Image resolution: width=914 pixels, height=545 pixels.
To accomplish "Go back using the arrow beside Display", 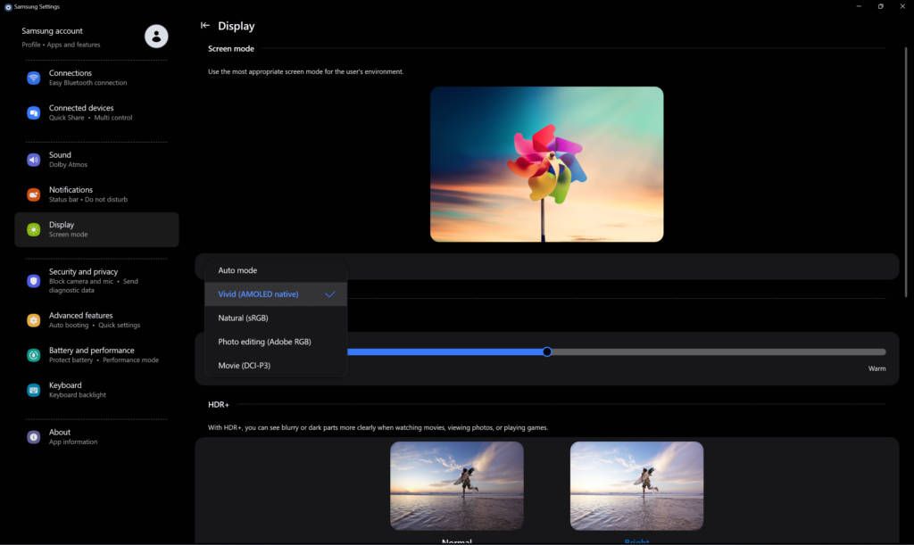I will [204, 25].
